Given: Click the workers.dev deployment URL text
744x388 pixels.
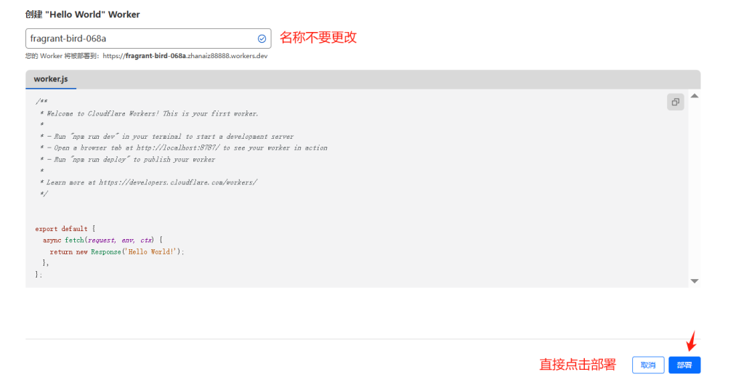Looking at the screenshot, I should coord(185,56).
